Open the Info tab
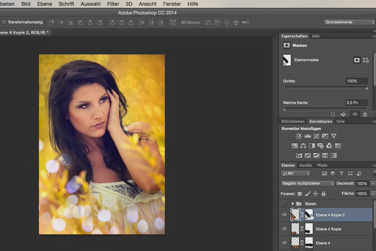376x251 pixels. point(316,36)
